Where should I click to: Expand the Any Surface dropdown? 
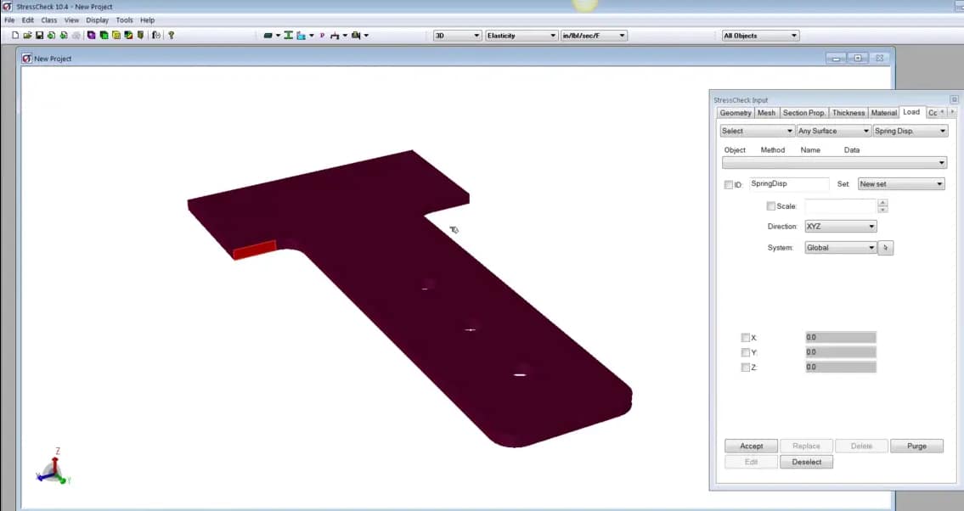point(866,131)
